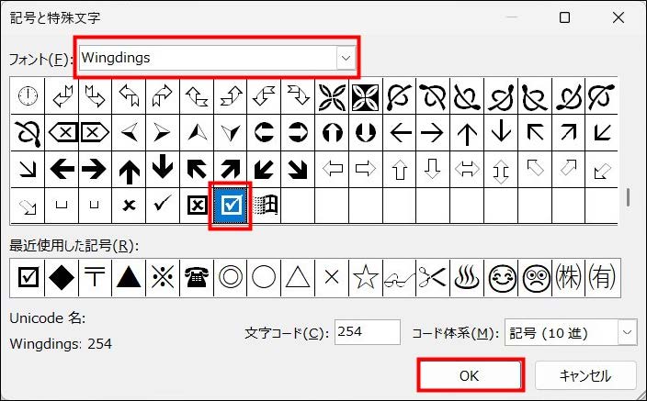This screenshot has height=401, width=647.
Task: Insert the recent (株) symbol
Action: point(569,278)
